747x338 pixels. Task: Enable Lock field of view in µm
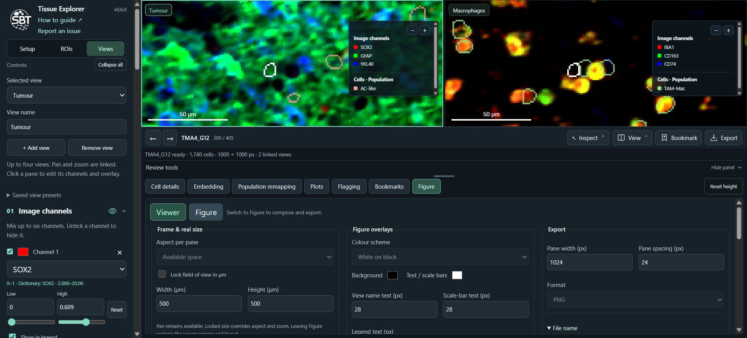tap(162, 274)
